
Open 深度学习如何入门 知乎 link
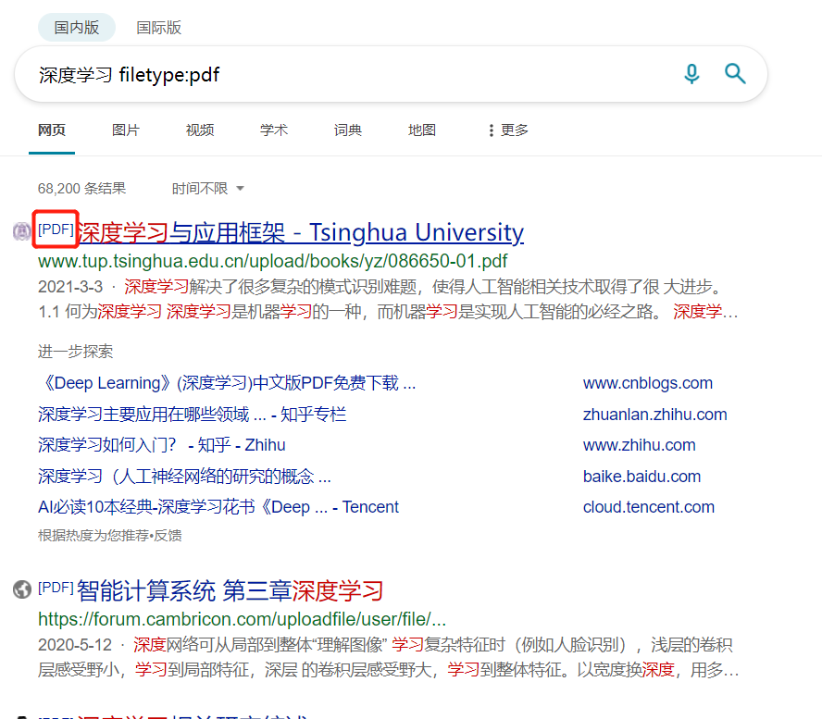[x=161, y=445]
